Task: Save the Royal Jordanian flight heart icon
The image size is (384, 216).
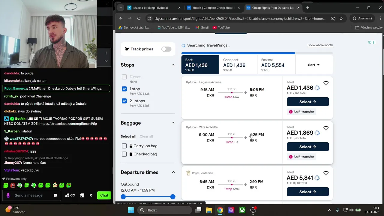Action: [x=326, y=173]
